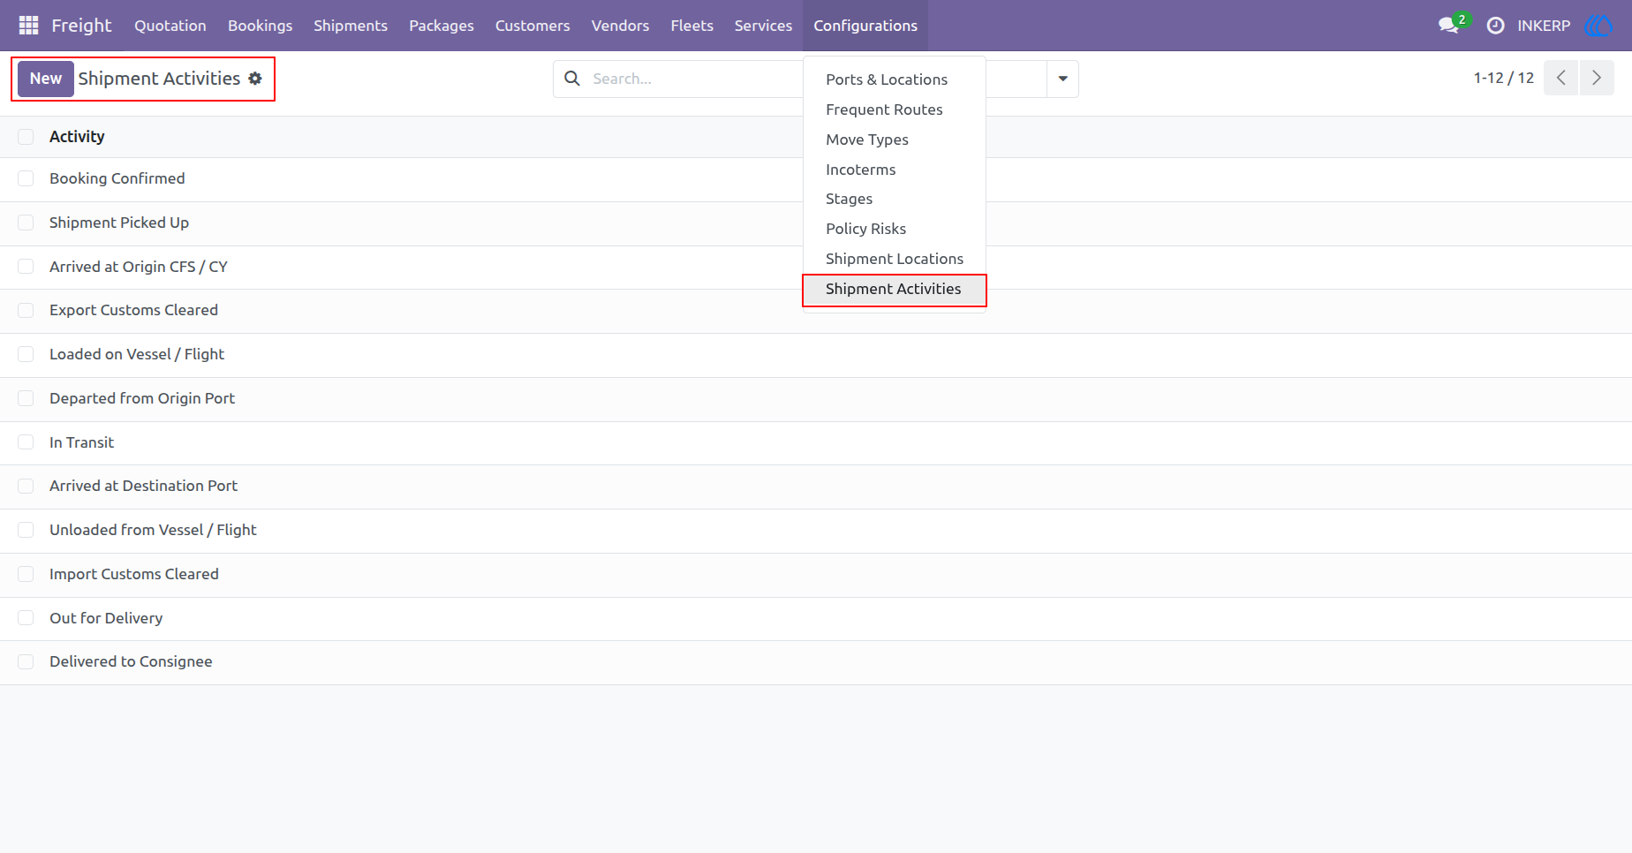Go to next page arrow
The width and height of the screenshot is (1632, 853).
(x=1597, y=78)
